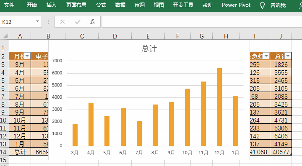Click into the formula bar field
302x166 pixels.
pyautogui.click(x=202, y=22)
